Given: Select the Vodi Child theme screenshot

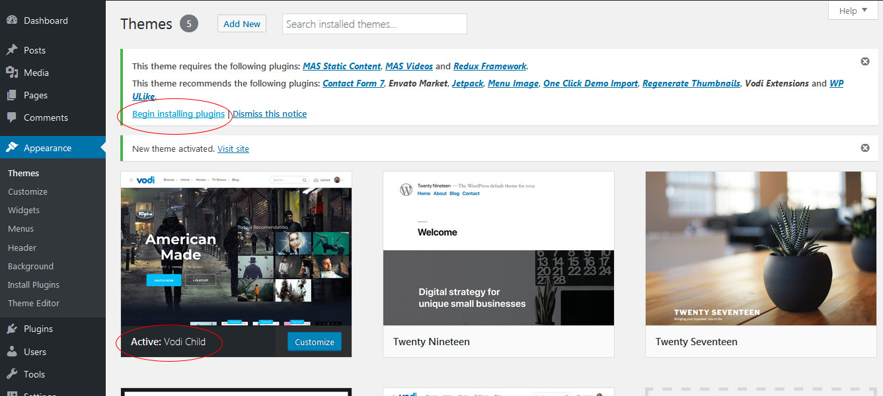Looking at the screenshot, I should coord(236,248).
